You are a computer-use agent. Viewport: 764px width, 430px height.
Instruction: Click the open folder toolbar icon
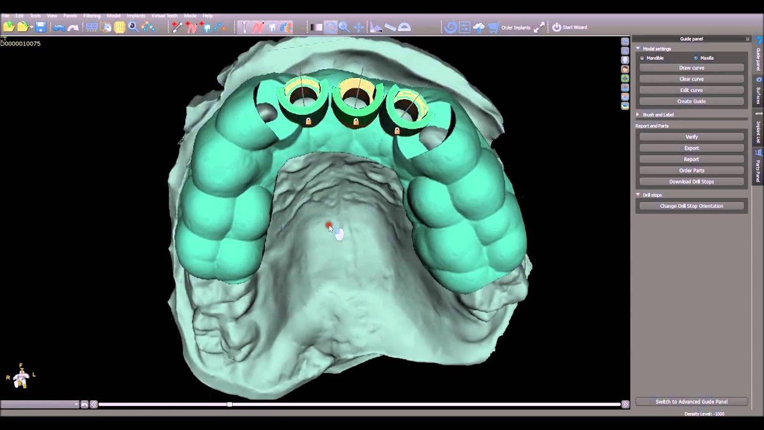[x=22, y=27]
